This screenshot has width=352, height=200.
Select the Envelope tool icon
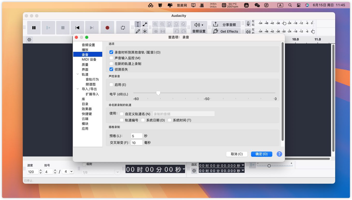point(145,24)
